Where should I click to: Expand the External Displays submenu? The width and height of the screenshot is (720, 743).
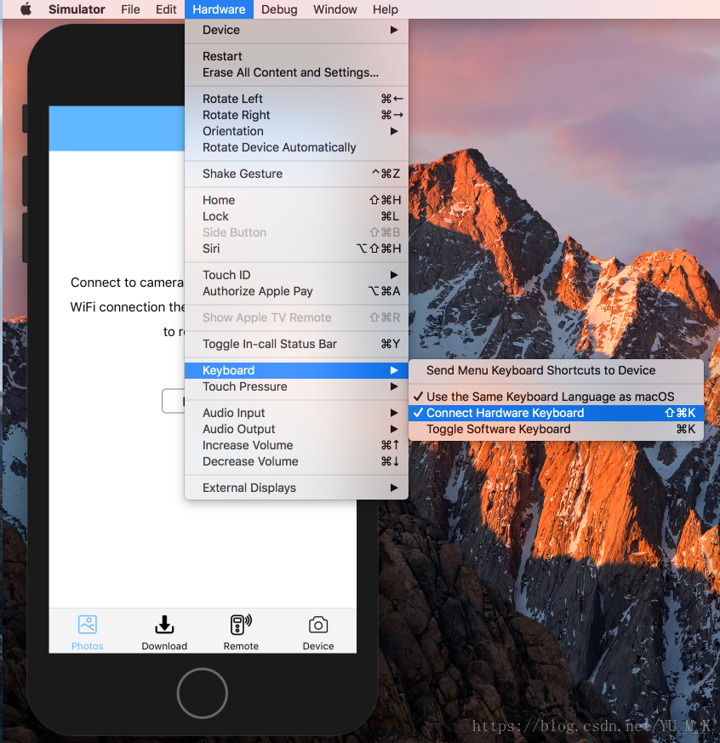(x=296, y=488)
